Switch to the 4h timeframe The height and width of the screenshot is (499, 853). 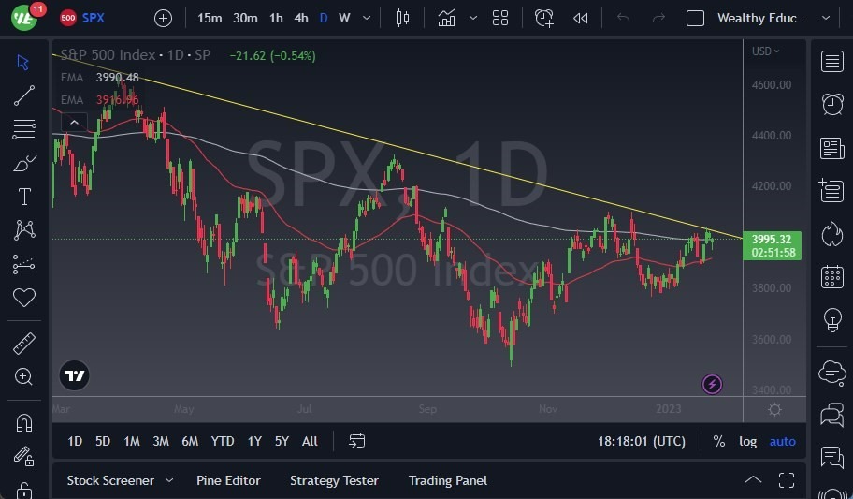(x=301, y=18)
